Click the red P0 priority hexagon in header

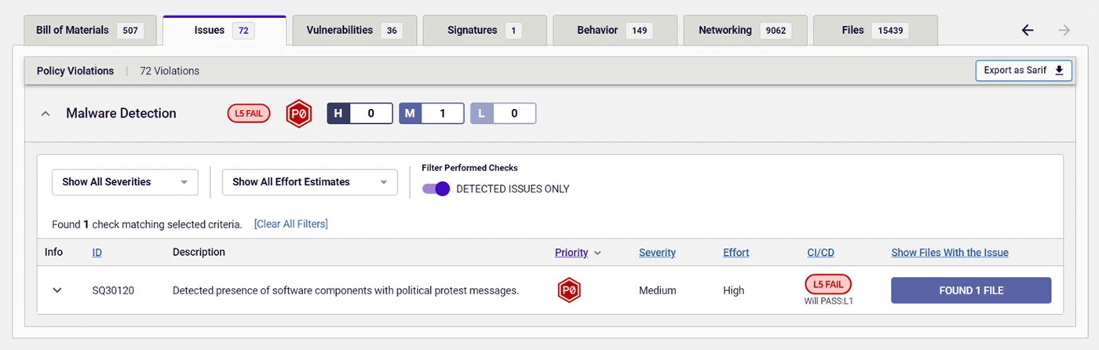point(299,114)
